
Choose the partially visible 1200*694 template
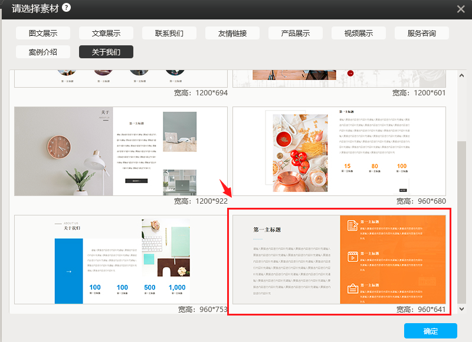(121, 78)
